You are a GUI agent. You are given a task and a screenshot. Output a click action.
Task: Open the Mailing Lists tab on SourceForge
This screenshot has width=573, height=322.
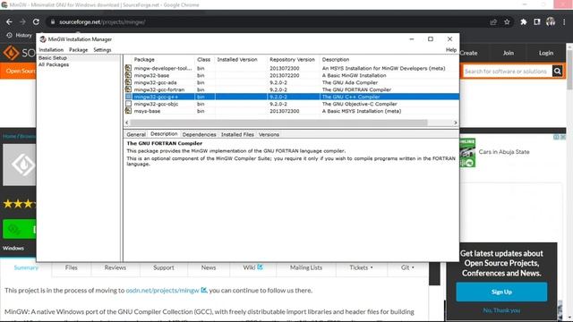click(306, 267)
